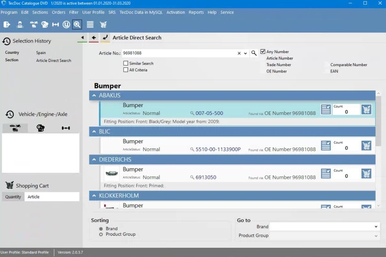
Task: Add ABAKUS bumper to cart
Action: [366, 110]
